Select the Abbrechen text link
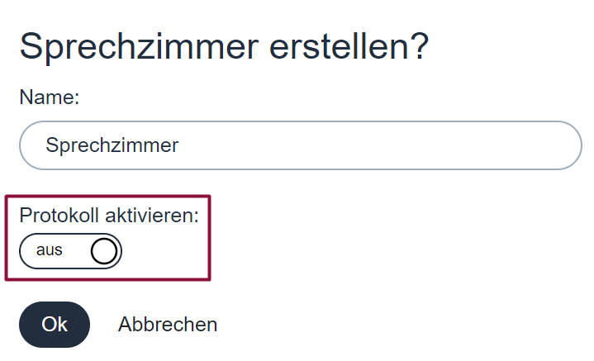 [x=168, y=325]
